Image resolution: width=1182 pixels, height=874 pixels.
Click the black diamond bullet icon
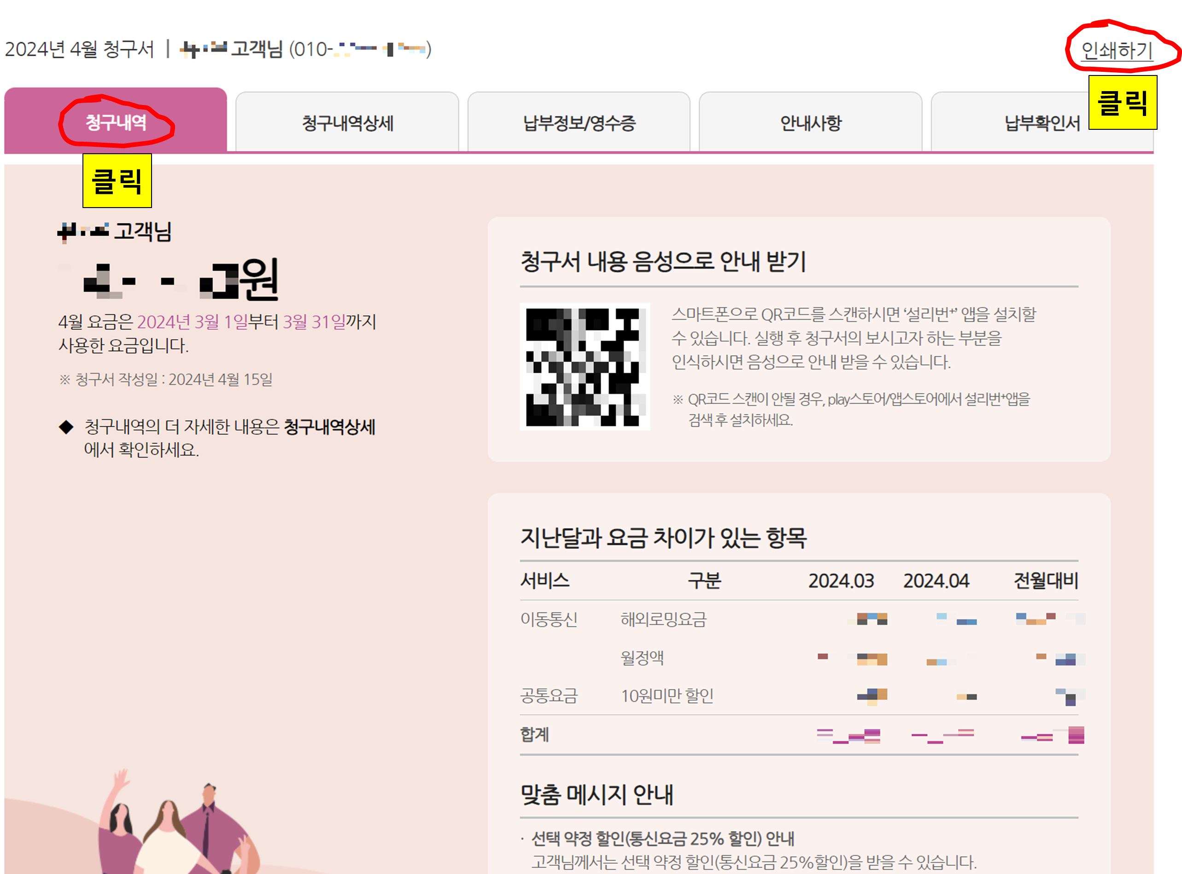66,427
